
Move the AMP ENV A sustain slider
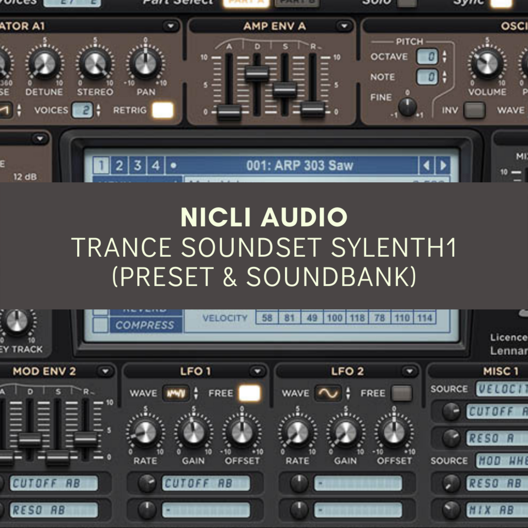pos(285,90)
